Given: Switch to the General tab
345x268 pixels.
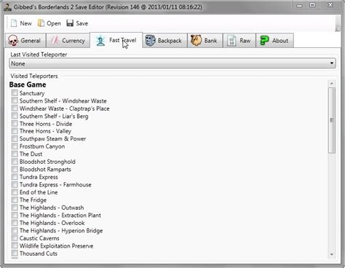Looking at the screenshot, I should [25, 41].
